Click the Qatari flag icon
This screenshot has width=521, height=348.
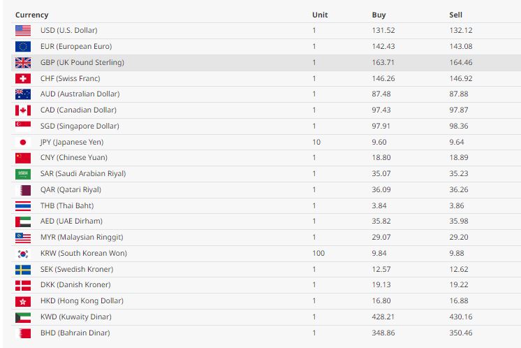(x=23, y=189)
